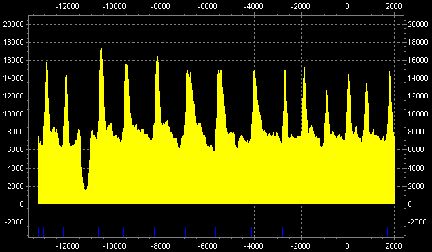
Task: Click the blue marker just below -12000
Action: coord(64,231)
